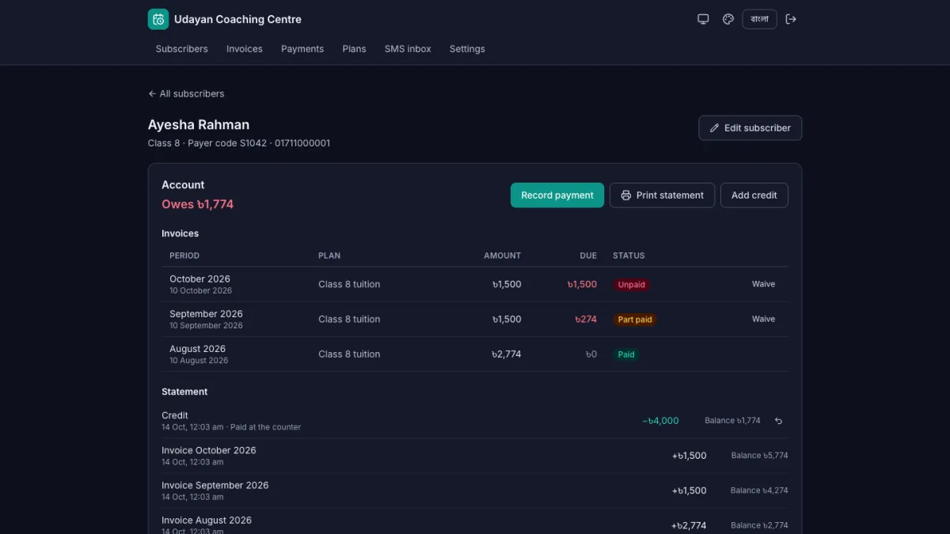Click the red ৳1,500 due amount
This screenshot has width=950, height=534.
pos(582,285)
